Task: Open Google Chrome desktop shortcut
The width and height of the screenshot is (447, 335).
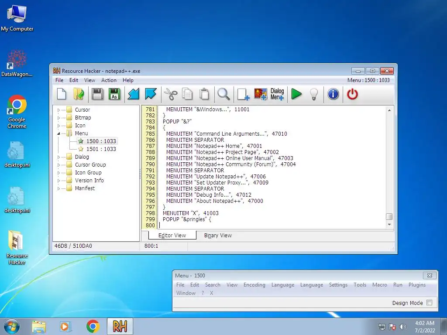Action: pos(17,112)
